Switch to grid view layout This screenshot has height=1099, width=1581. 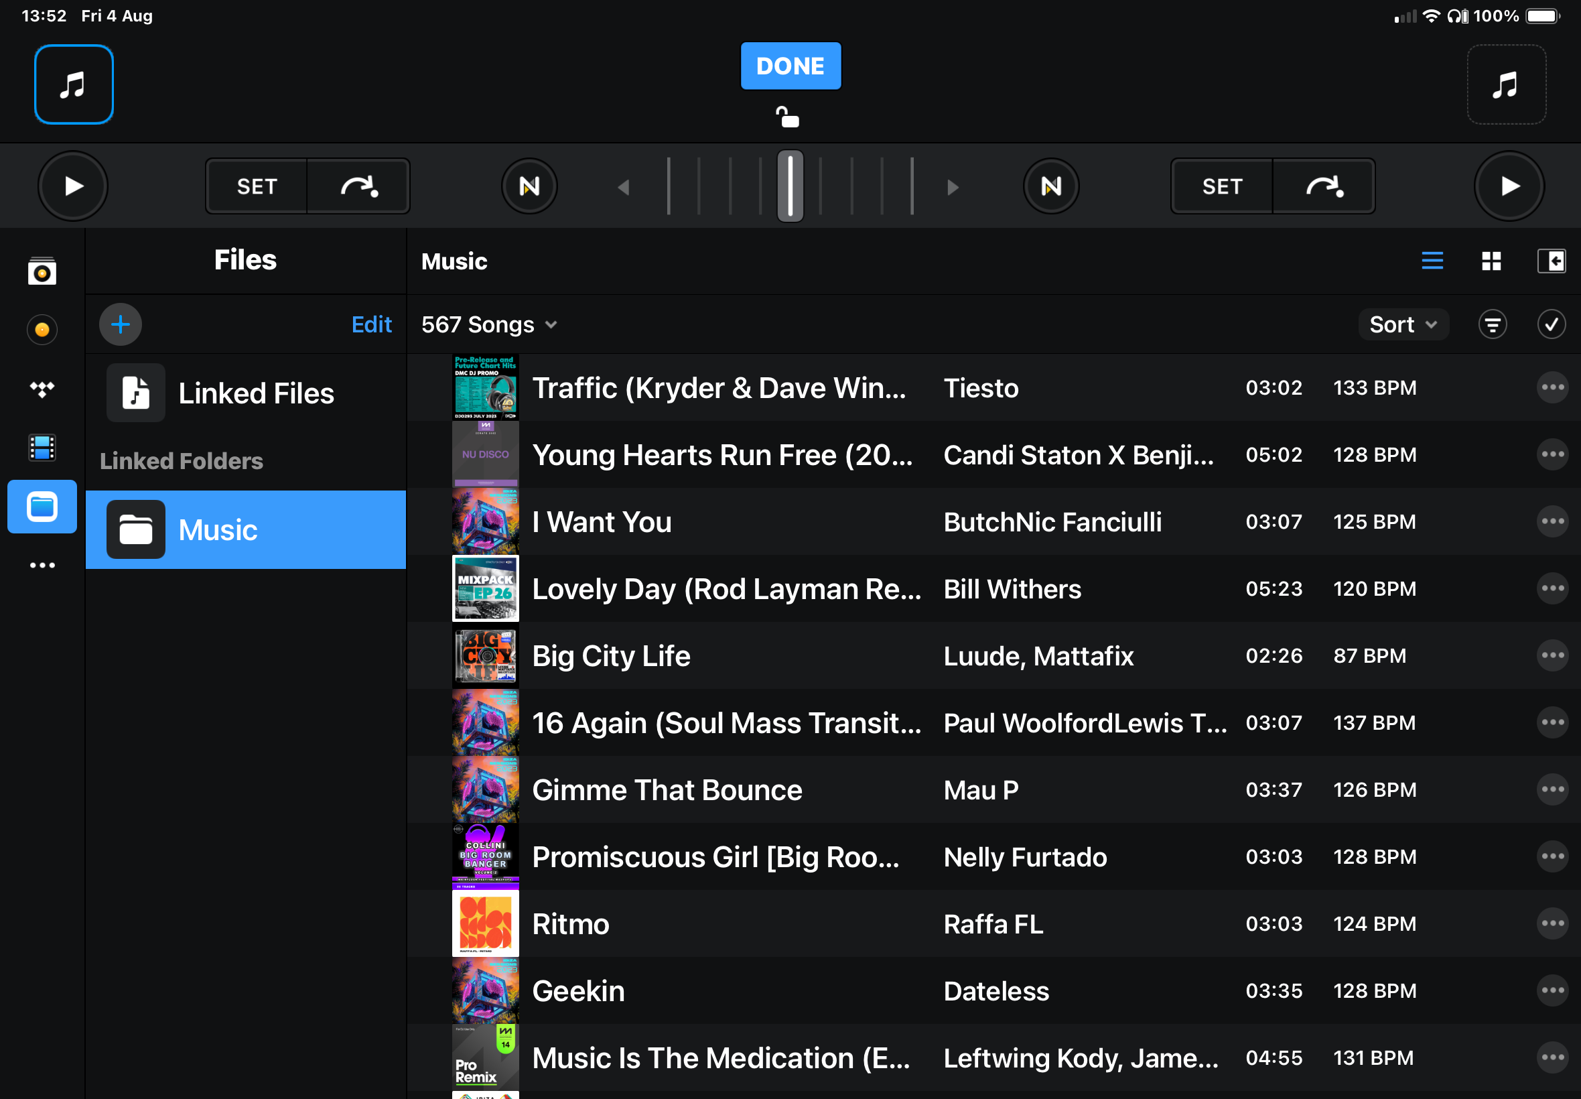1491,261
